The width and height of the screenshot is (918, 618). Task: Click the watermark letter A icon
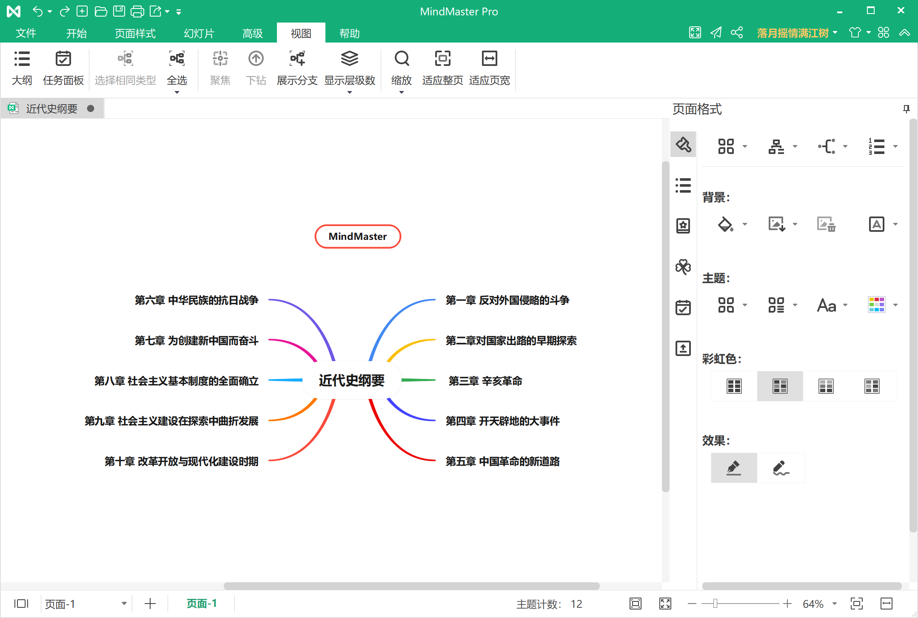[x=876, y=224]
